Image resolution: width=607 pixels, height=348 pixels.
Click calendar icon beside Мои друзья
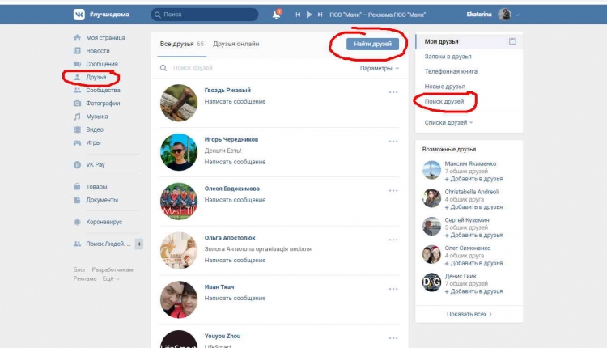click(x=512, y=41)
